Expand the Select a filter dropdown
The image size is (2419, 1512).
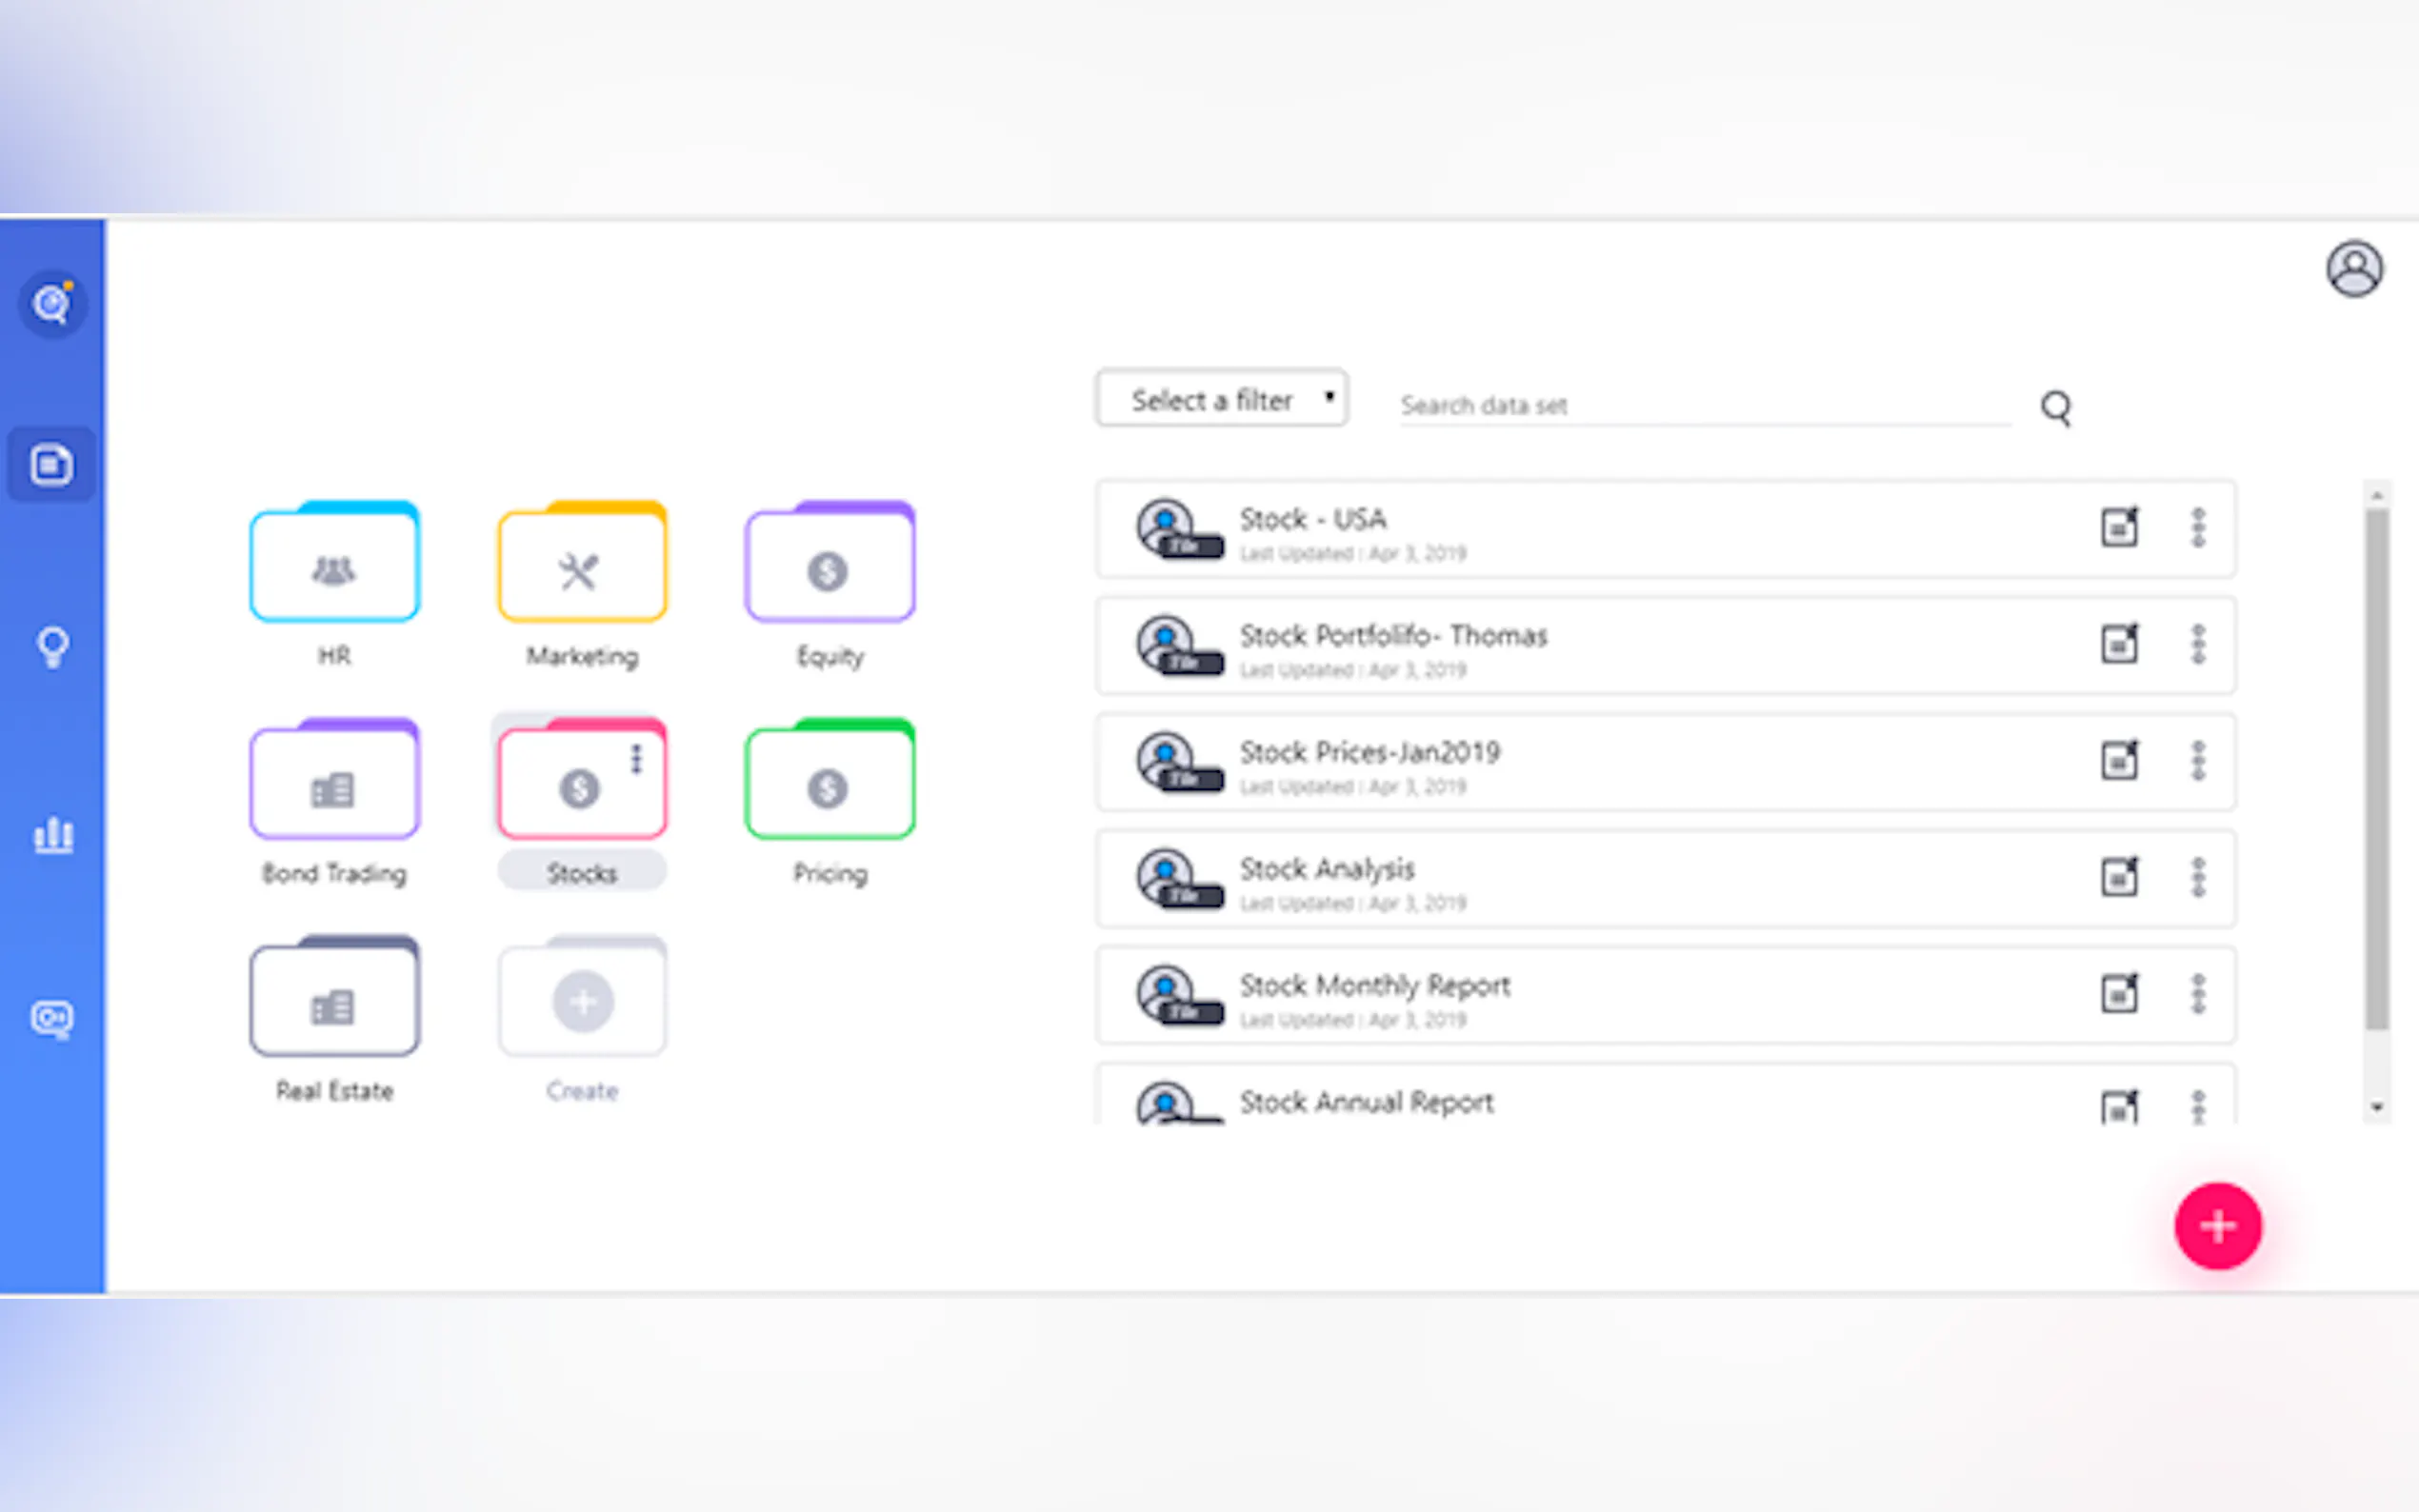click(x=1221, y=399)
